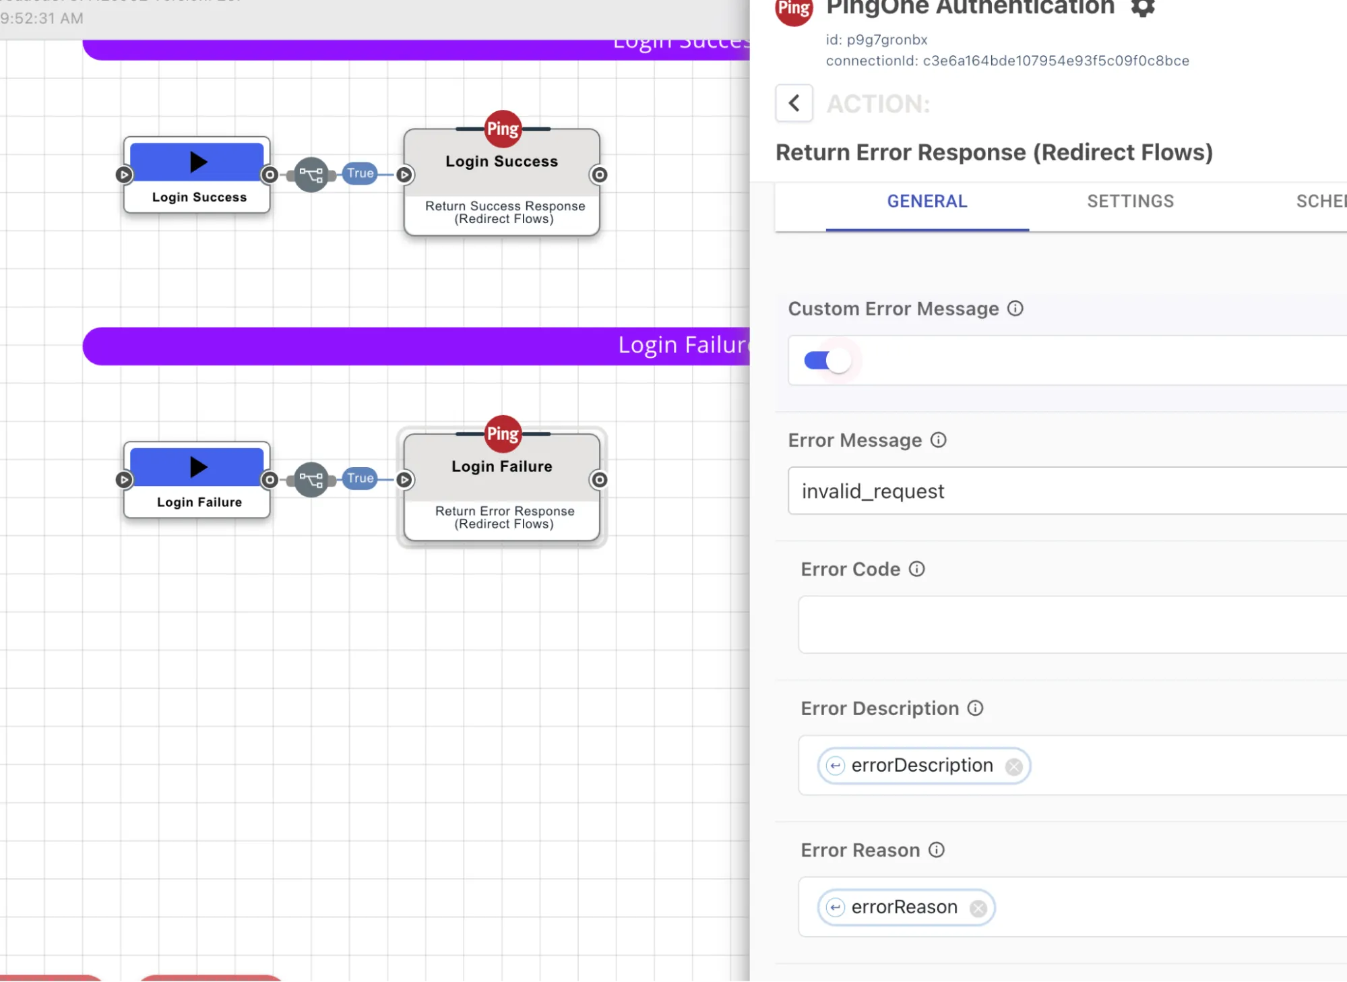This screenshot has width=1347, height=982.
Task: Open PingOne Authentication settings gear
Action: 1143,7
